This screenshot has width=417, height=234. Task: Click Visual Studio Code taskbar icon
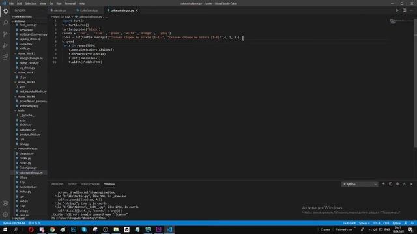click(169, 229)
